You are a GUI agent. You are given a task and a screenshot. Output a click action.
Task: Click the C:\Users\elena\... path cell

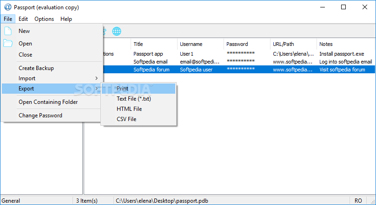[x=293, y=54]
